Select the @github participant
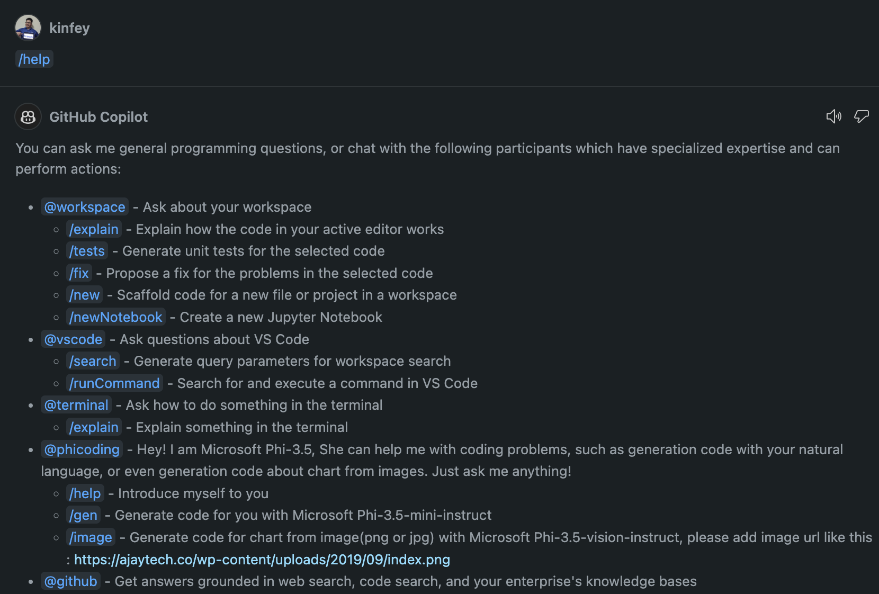Image resolution: width=879 pixels, height=594 pixels. (x=71, y=581)
